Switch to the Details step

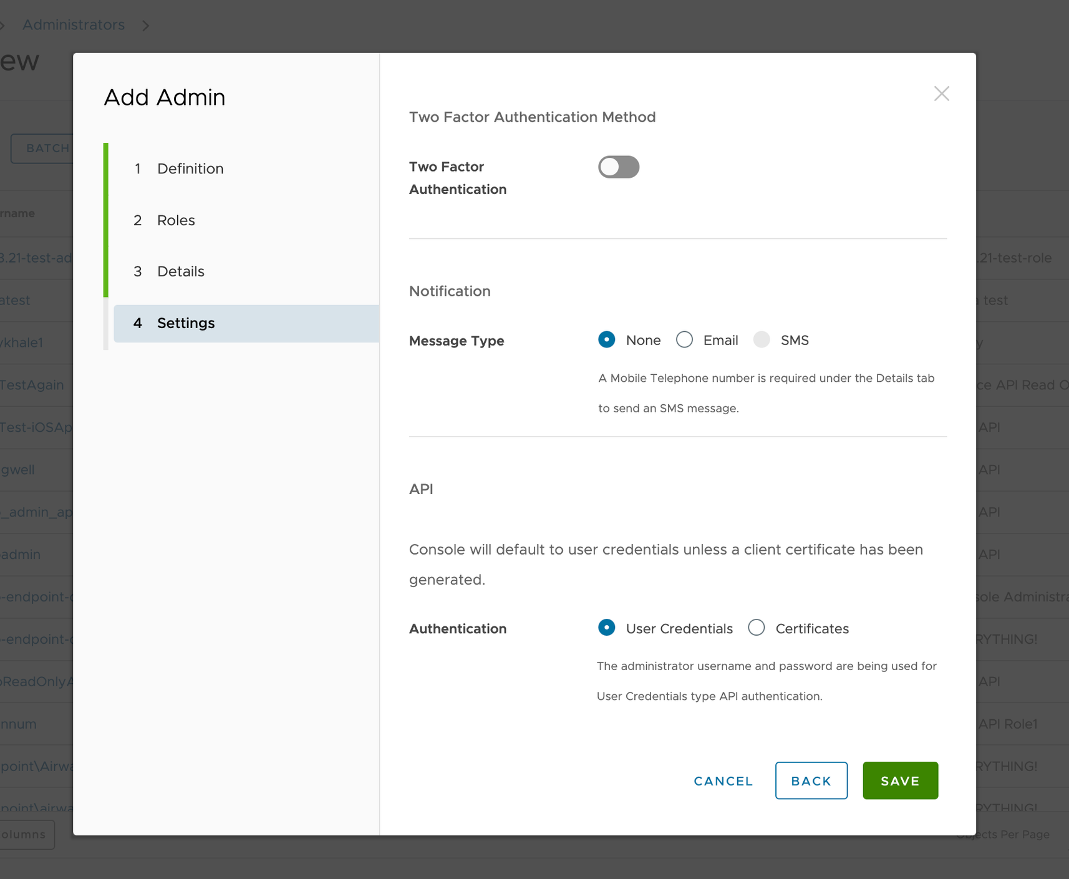pos(180,271)
